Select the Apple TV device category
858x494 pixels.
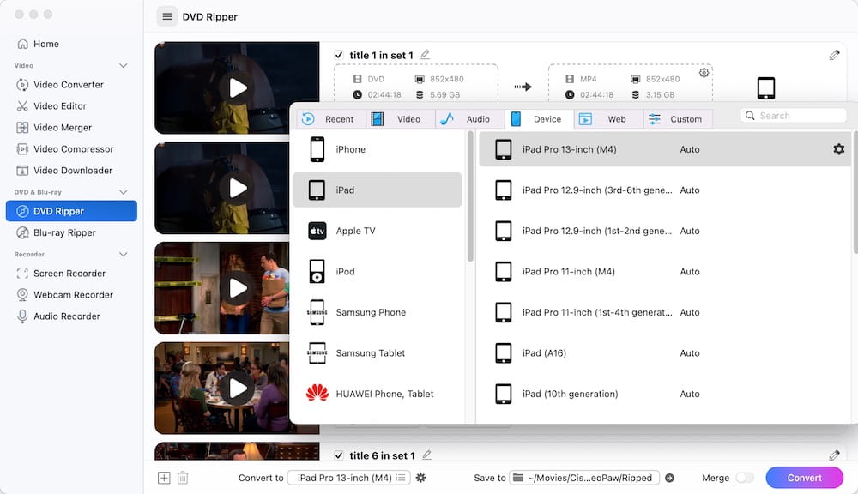tap(377, 231)
